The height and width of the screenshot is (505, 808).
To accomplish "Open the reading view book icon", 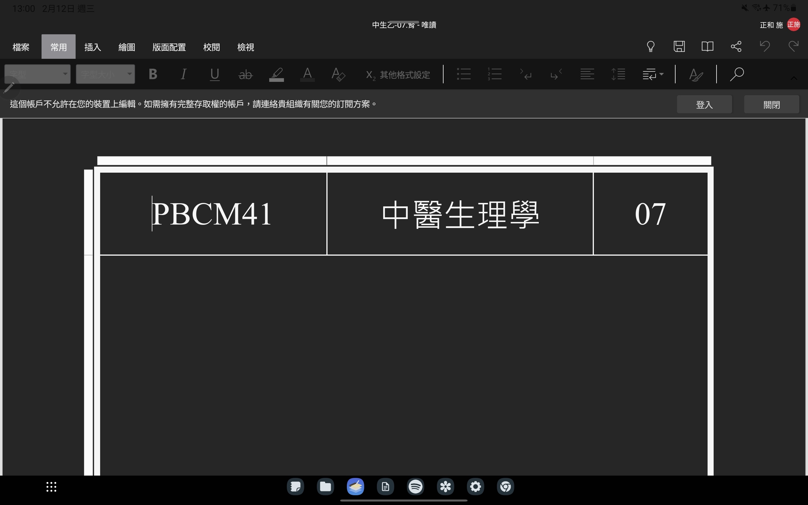I will (707, 46).
